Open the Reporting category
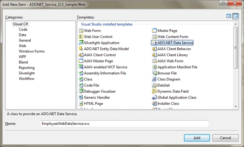The height and width of the screenshot is (147, 244). pos(27,68)
